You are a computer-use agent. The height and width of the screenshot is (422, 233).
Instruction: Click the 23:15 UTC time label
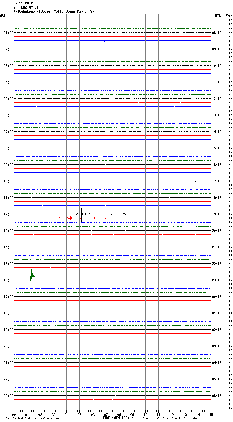(217, 280)
